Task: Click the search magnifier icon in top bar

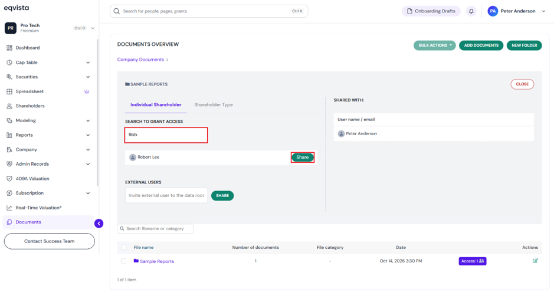Action: (117, 11)
